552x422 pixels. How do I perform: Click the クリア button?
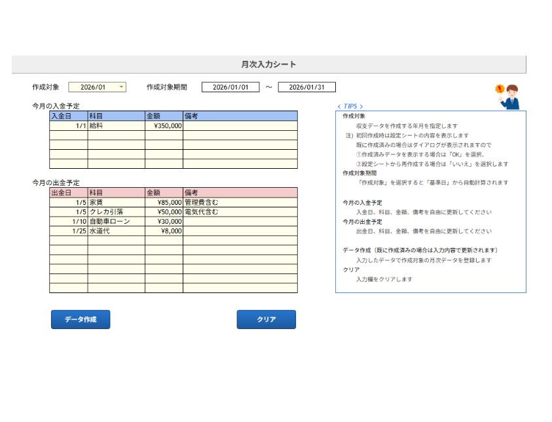click(266, 319)
